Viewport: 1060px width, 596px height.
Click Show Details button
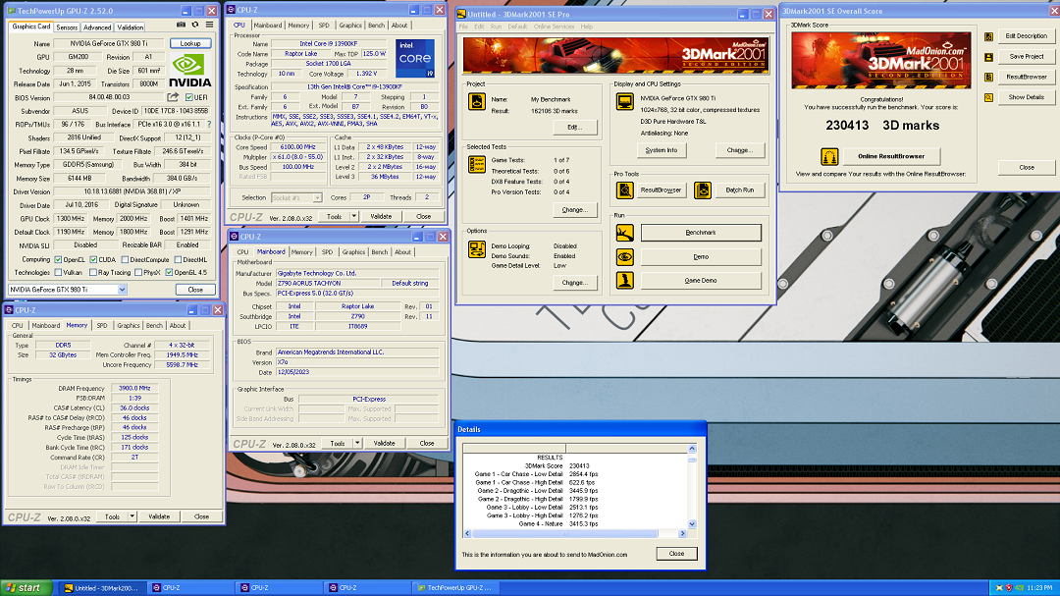click(x=1027, y=97)
